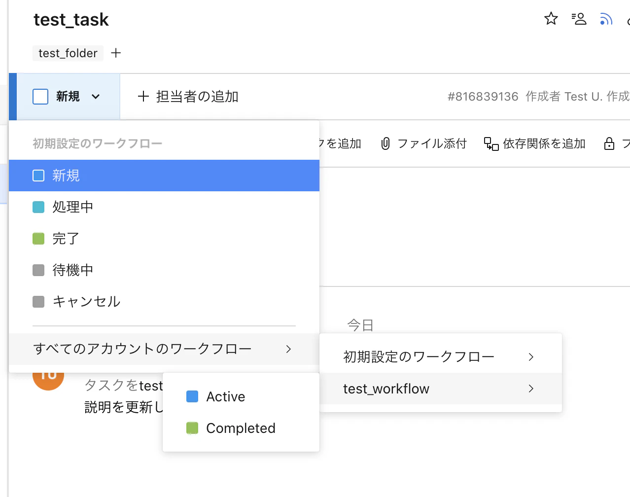Screen dimensions: 630x497
Task: Click the follow feed icon
Action: click(x=606, y=19)
